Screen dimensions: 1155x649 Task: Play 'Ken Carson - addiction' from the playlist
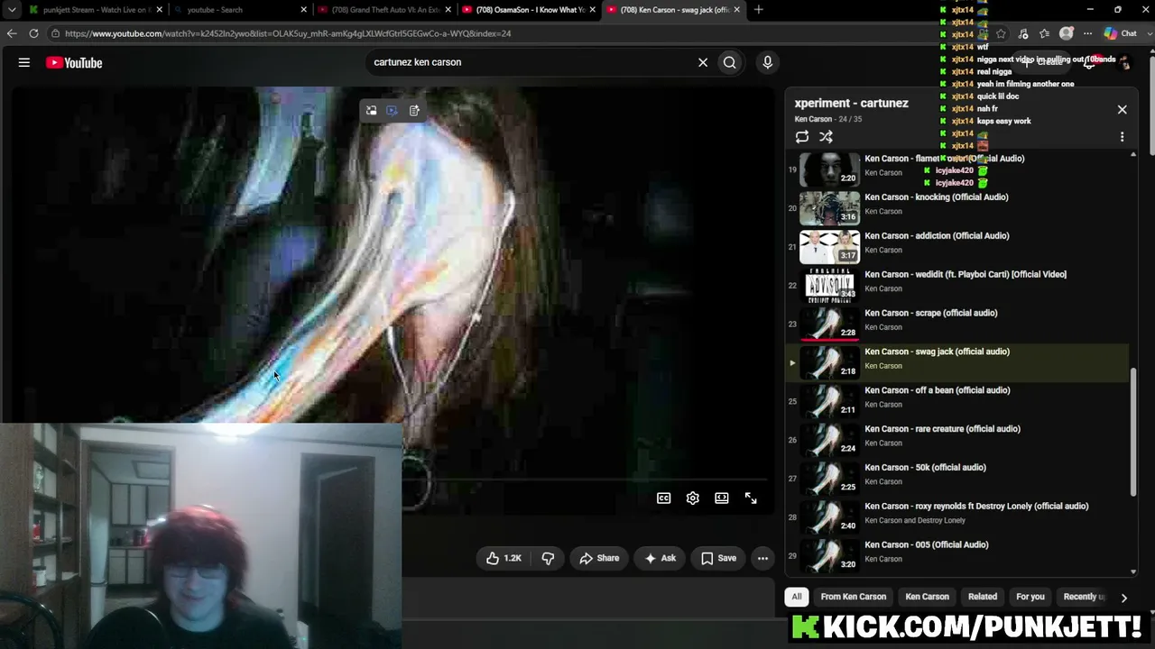[956, 246]
